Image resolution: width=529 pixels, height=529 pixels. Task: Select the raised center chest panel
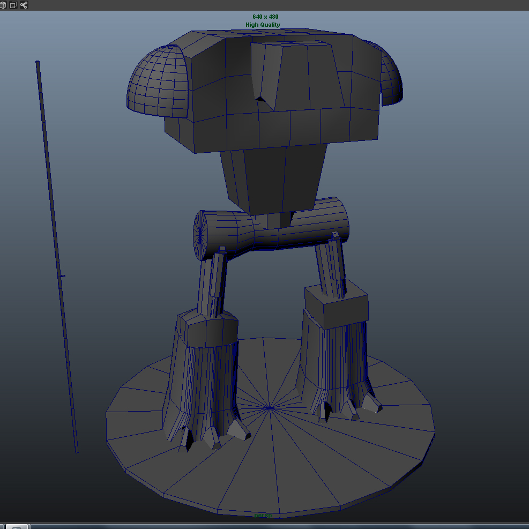point(300,75)
